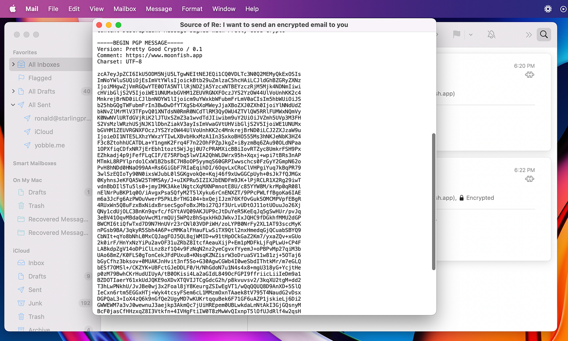Select the iCloud Drafts mailbox
This screenshot has height=341, width=568.
50,276
